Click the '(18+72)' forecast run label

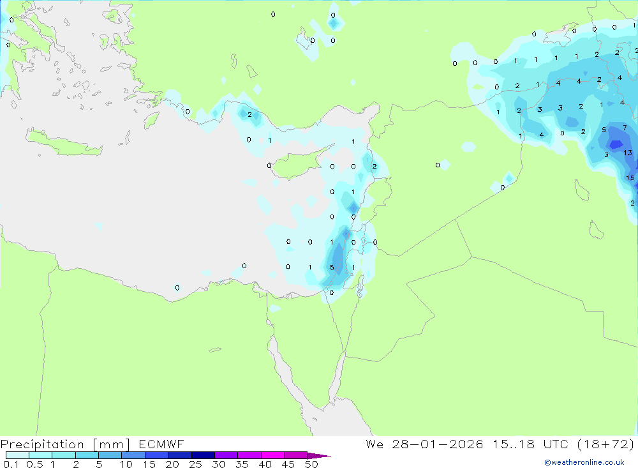tap(605, 444)
